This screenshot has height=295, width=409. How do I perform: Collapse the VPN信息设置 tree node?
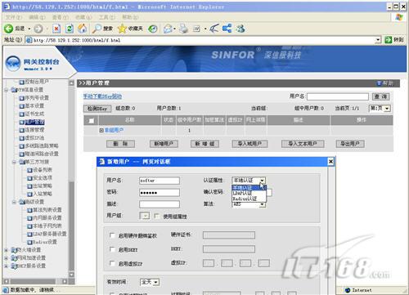click(6, 90)
